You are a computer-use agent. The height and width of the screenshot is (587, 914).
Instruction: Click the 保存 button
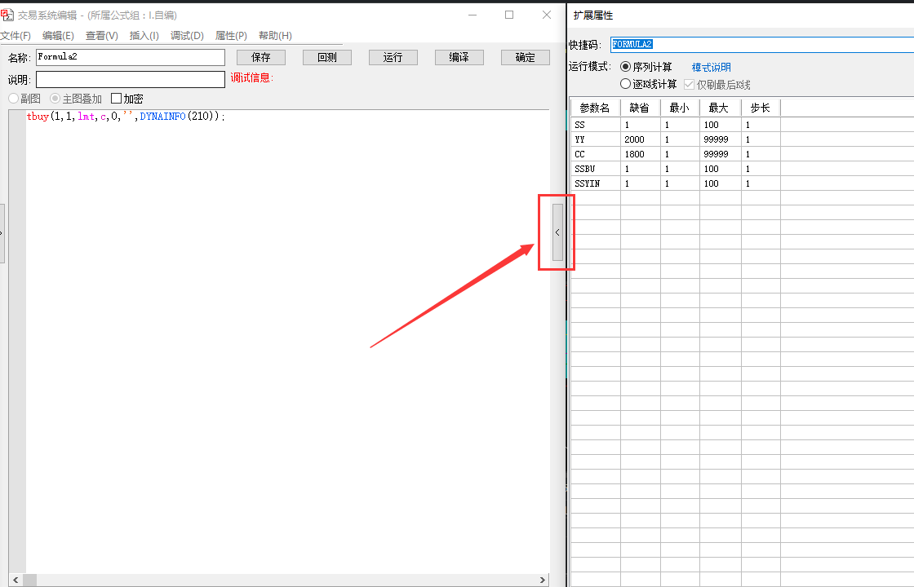tap(260, 57)
